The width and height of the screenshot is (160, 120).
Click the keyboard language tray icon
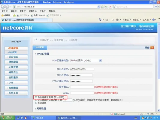pos(136,118)
